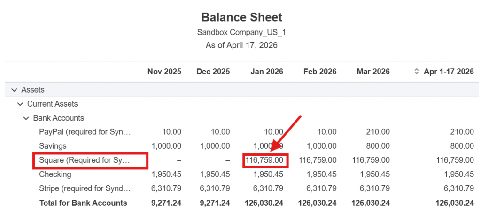Viewport: 481px width, 210px height.
Task: Select the Checking account row label
Action: 55,174
